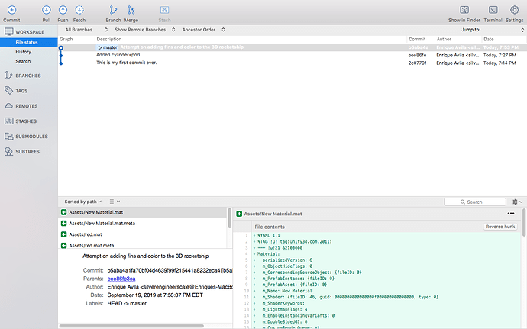This screenshot has width=527, height=329.
Task: Open the gear options dropdown near Search
Action: (x=517, y=202)
